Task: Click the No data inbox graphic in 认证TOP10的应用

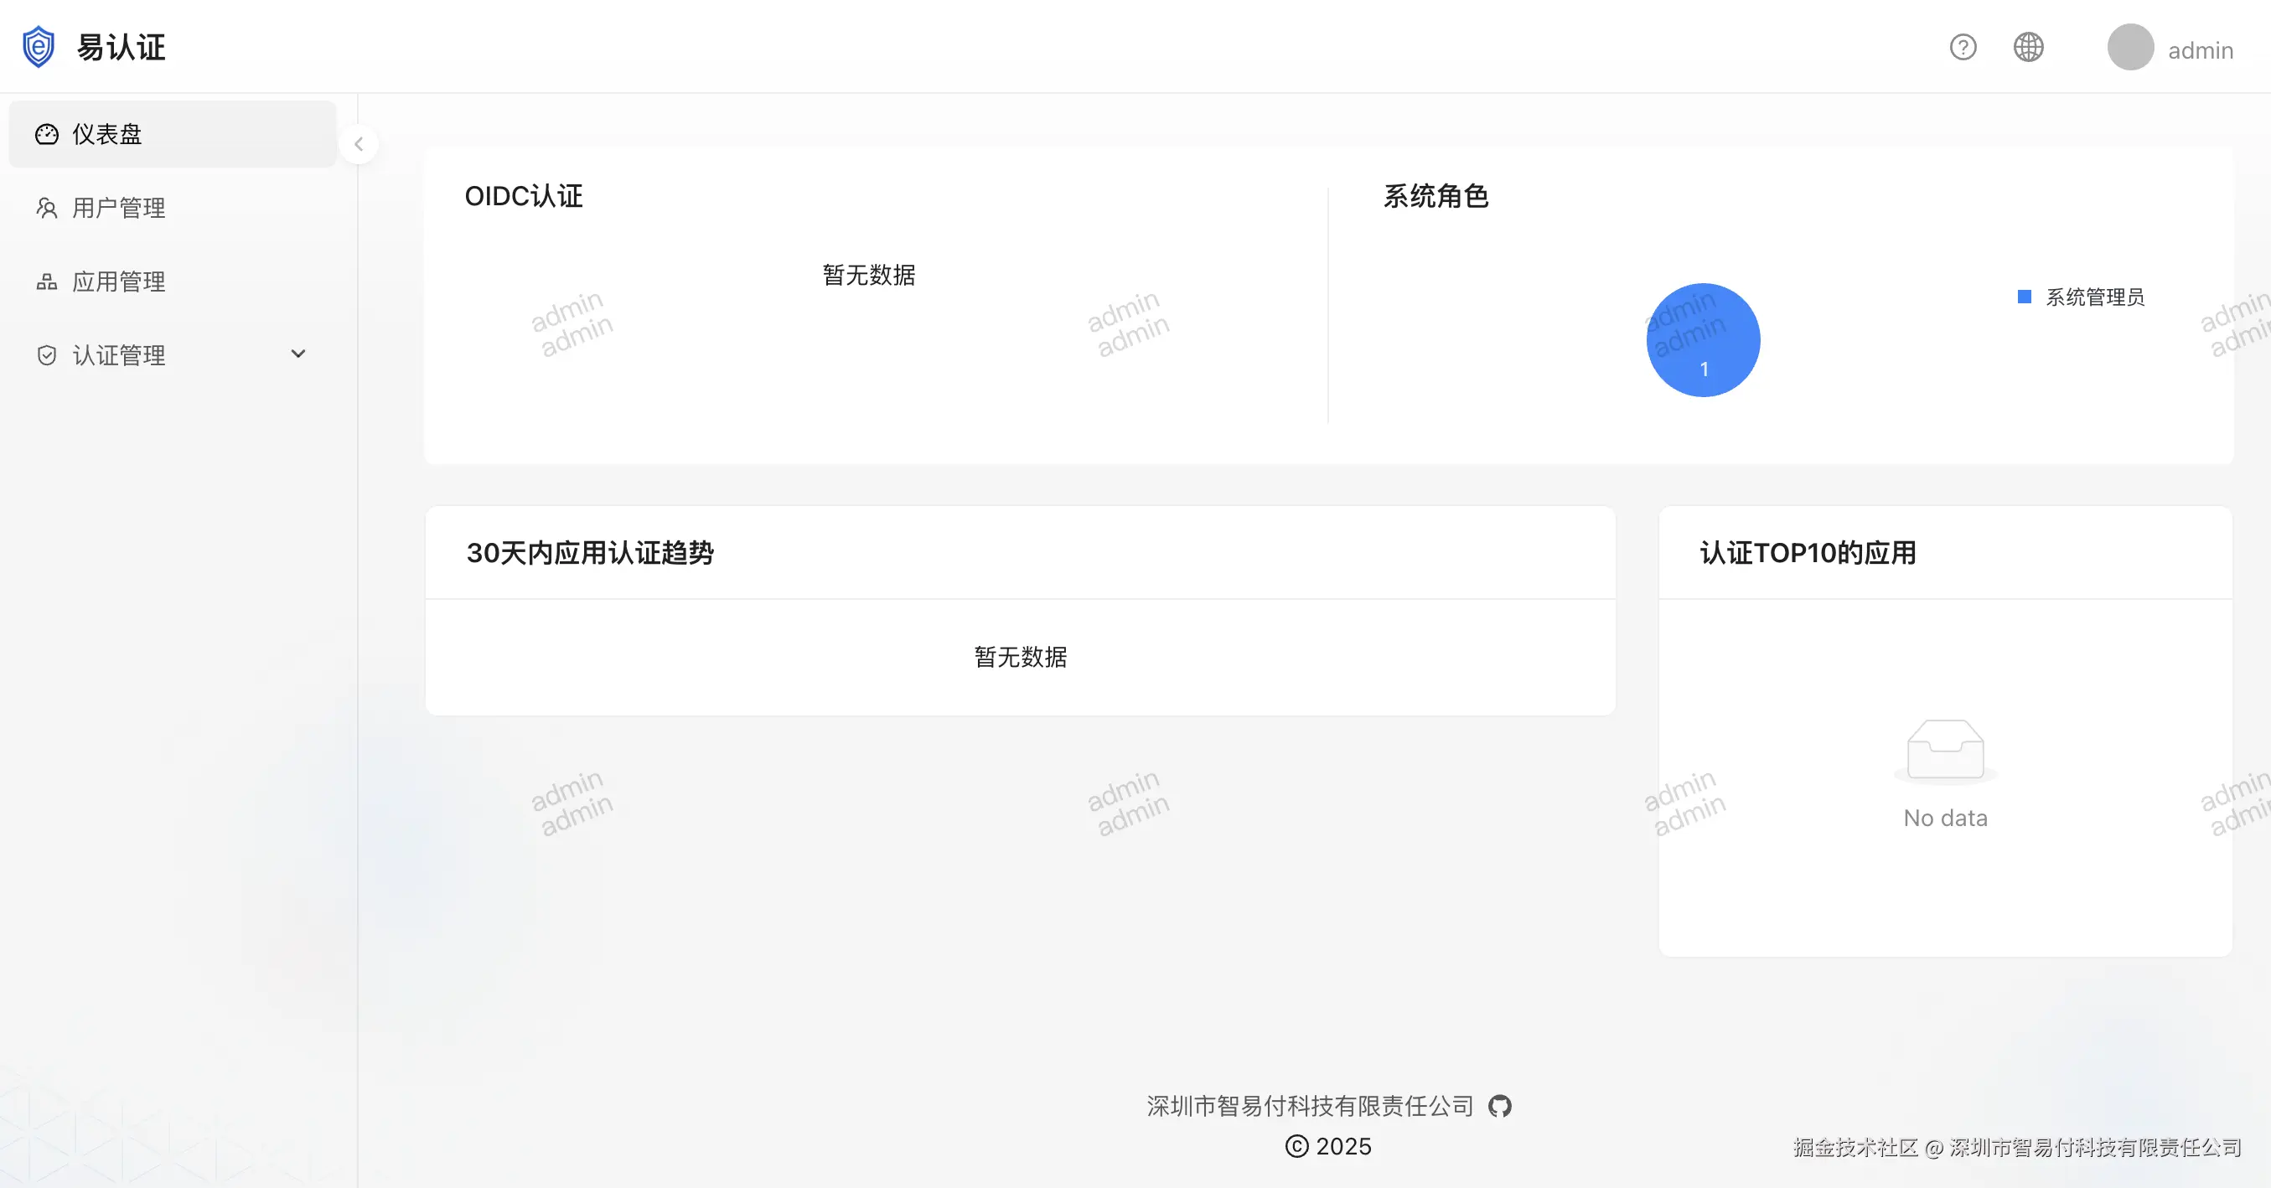Action: coord(1945,750)
